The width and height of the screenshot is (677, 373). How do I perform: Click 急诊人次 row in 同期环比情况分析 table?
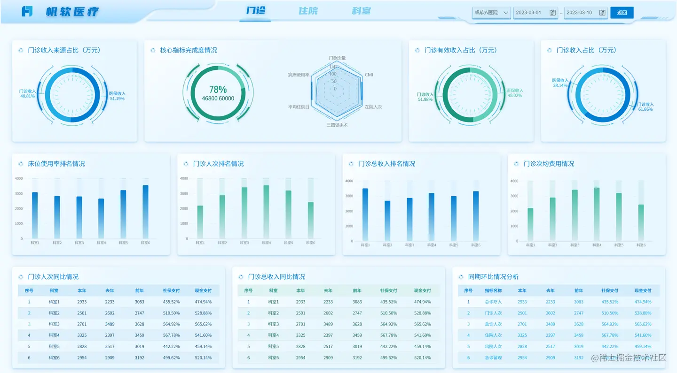pos(559,324)
